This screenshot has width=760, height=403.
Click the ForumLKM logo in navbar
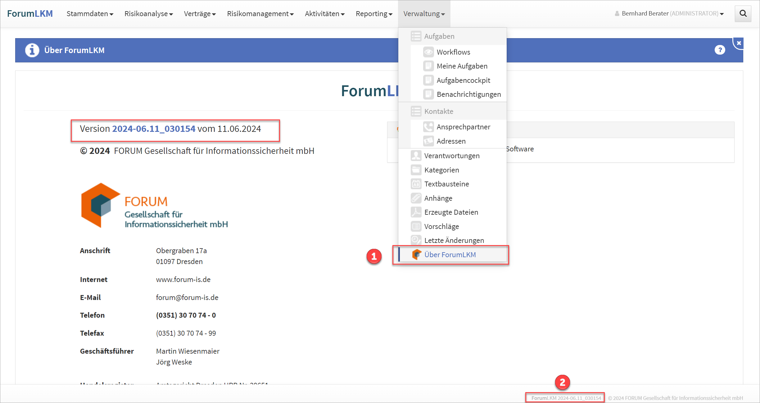[30, 14]
